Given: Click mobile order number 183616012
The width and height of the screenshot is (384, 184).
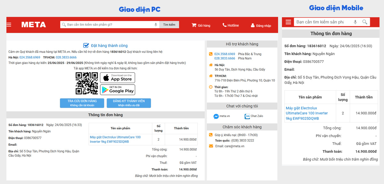Looking at the screenshot, I should pyautogui.click(x=316, y=46).
